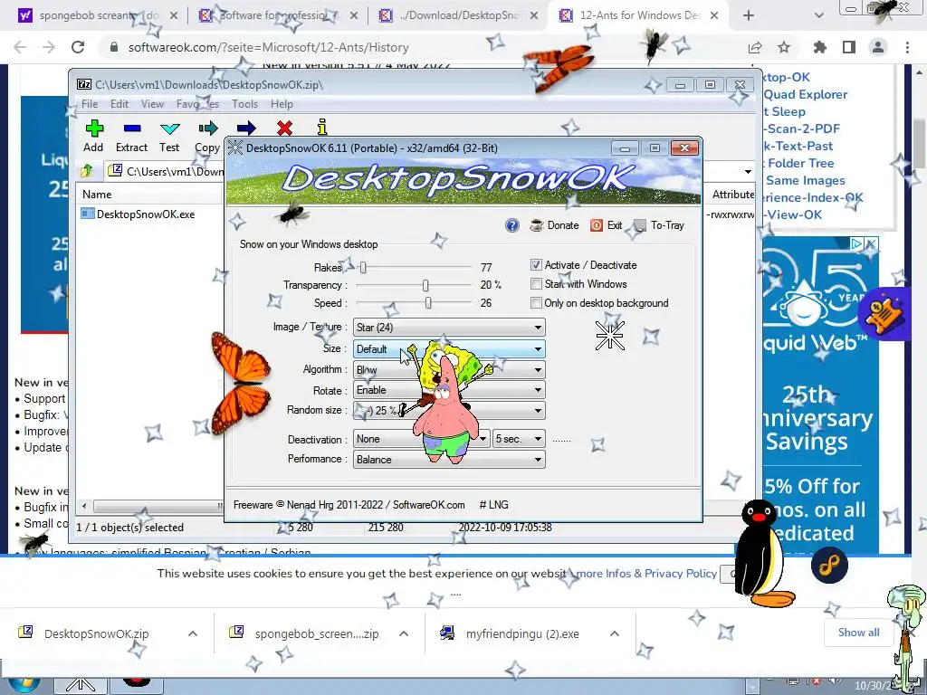Open the Rotate dropdown showing Enable
927x695 pixels.
(449, 390)
